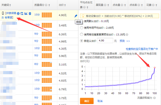Click the 5.48元 bid cell
This screenshot has height=105, width=161.
click(63, 26)
